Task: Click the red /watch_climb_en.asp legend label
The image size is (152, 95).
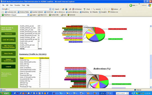Action: coord(117,29)
